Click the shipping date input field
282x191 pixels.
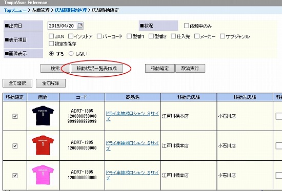tap(62, 26)
